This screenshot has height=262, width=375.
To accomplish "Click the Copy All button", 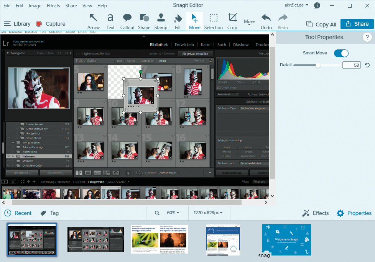I will (321, 24).
